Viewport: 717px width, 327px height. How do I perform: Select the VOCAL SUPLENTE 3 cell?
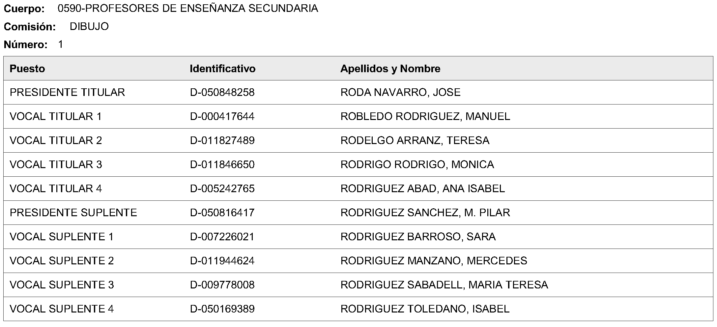pyautogui.click(x=62, y=285)
